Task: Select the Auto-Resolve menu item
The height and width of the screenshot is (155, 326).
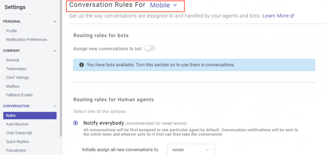Action: (x=17, y=124)
